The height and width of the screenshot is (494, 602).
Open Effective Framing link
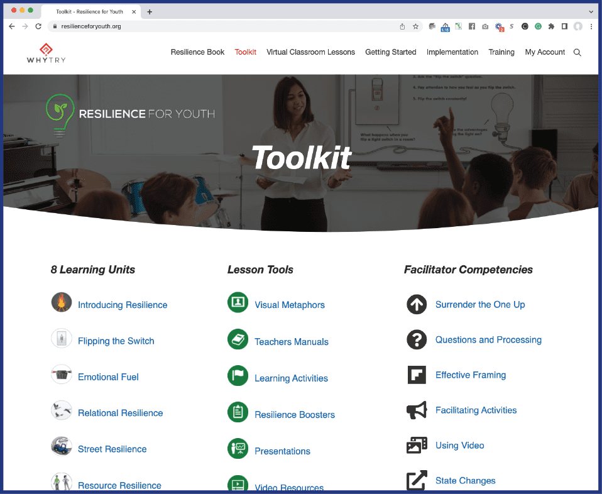pos(470,375)
